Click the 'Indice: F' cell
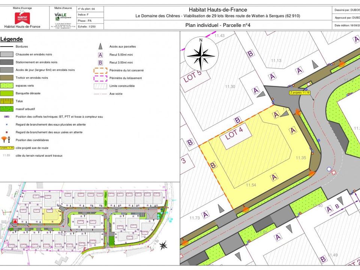 click(x=90, y=15)
